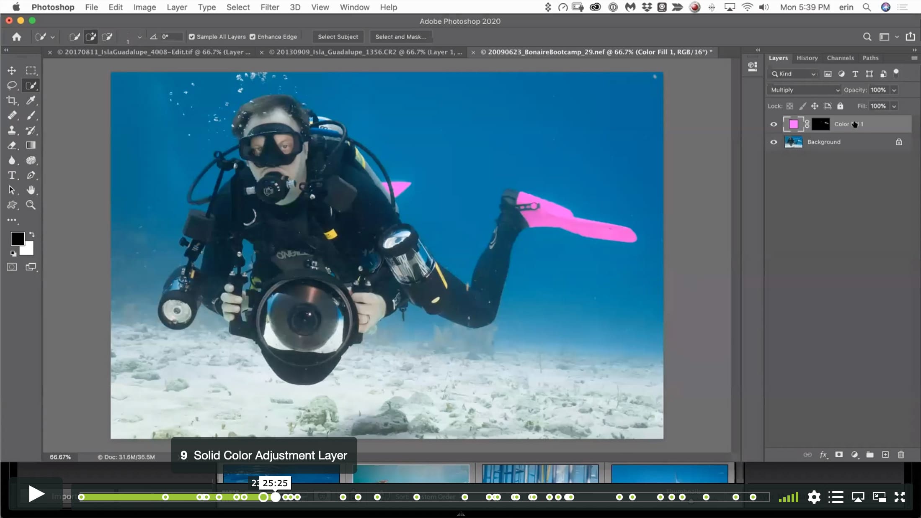Open the Layer menu
Image resolution: width=921 pixels, height=518 pixels.
177,7
